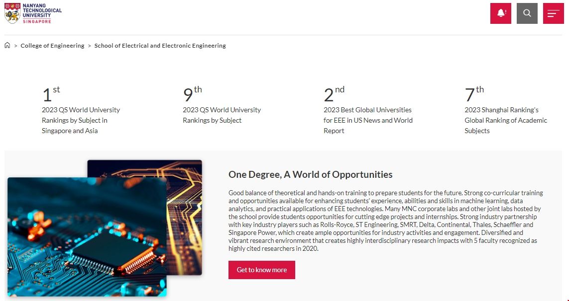This screenshot has width=569, height=301.
Task: Go to the home breadcrumb icon
Action: [x=7, y=46]
